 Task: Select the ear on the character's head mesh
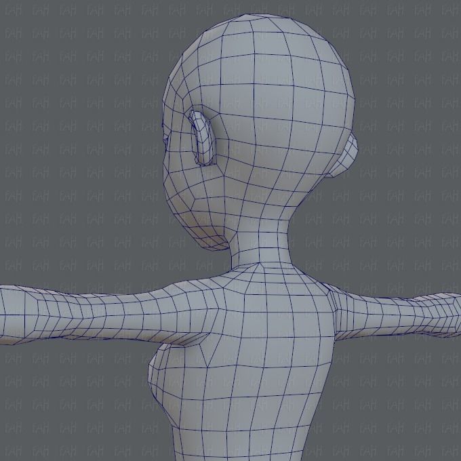tap(203, 138)
